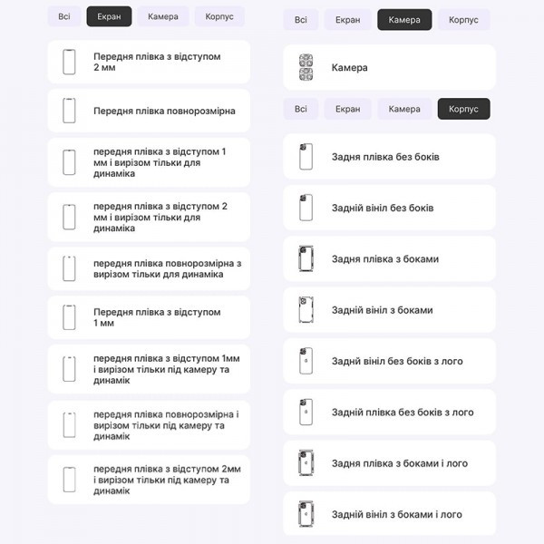Click phone icon beside 'Задня плівка без боків'
The image size is (544, 544).
(306, 157)
